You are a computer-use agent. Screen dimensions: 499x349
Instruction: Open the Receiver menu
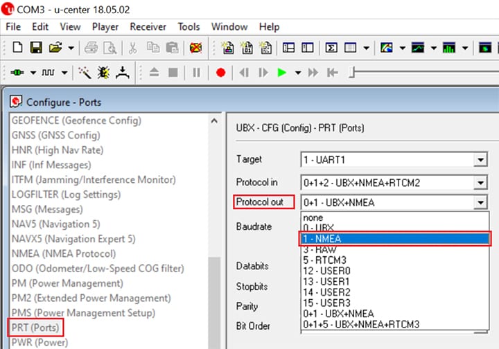148,27
